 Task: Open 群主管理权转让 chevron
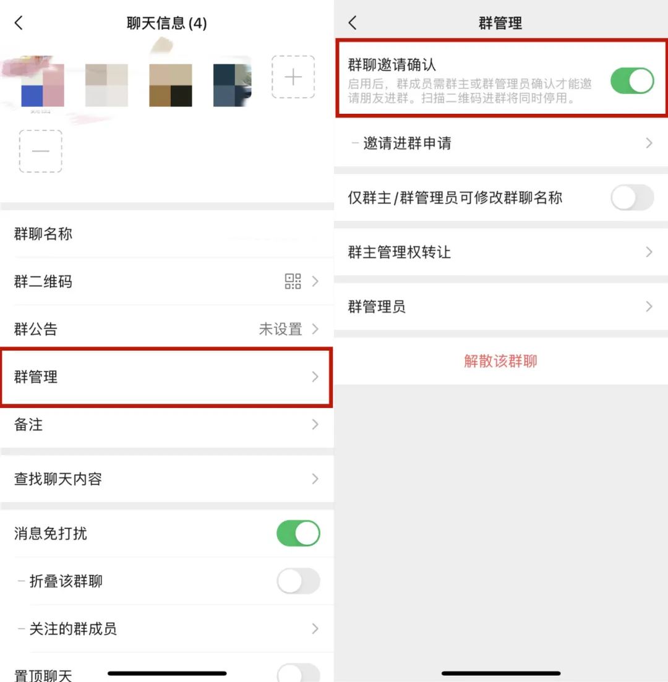[x=649, y=252]
